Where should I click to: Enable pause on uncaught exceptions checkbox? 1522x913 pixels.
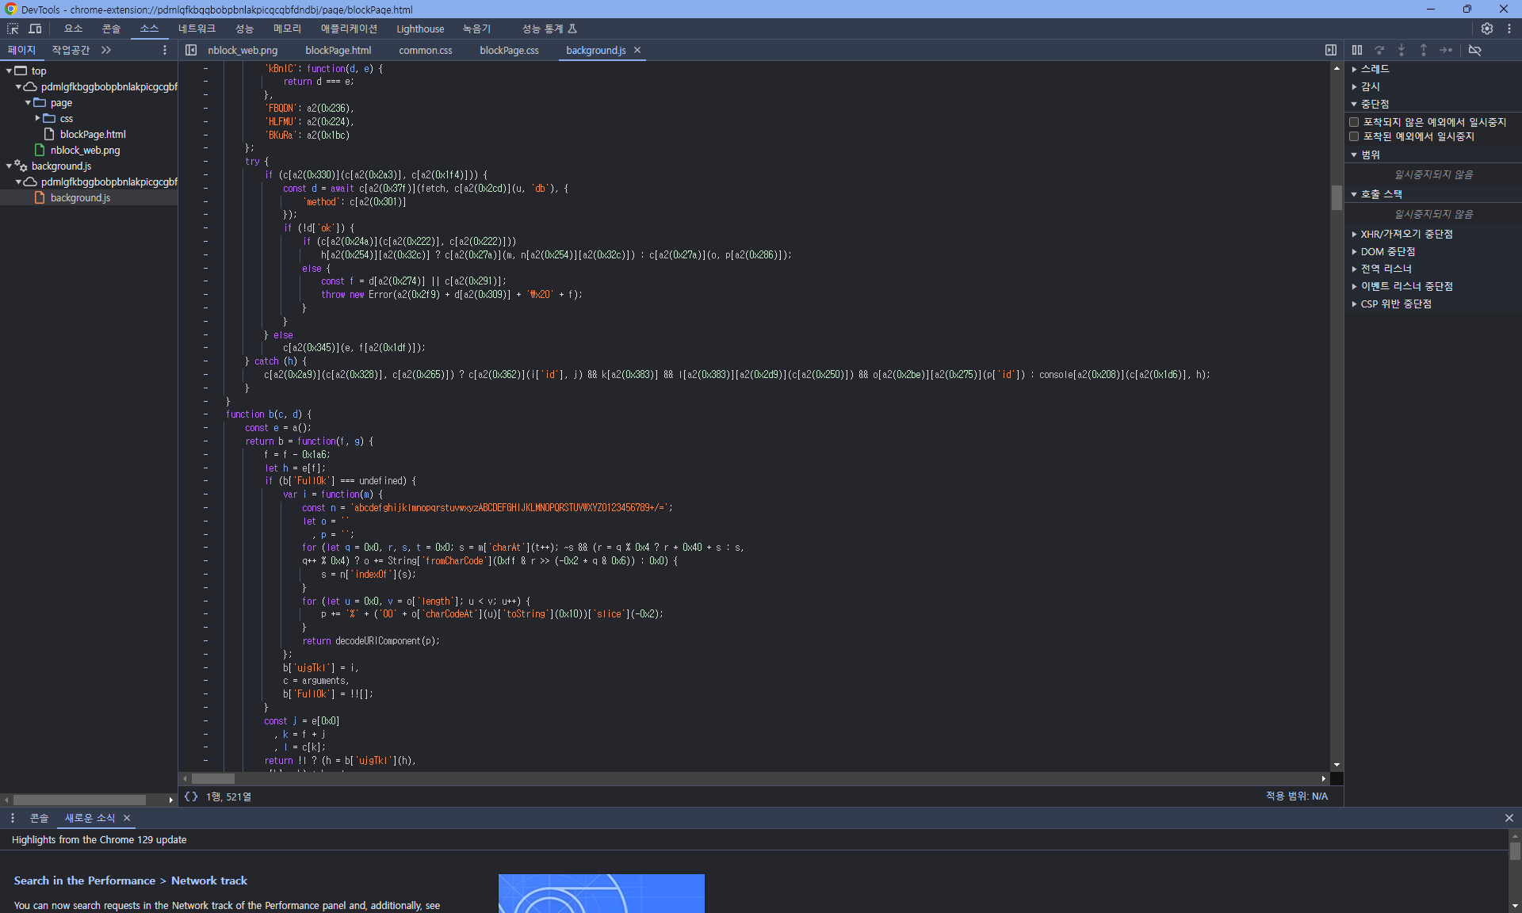[x=1354, y=122]
